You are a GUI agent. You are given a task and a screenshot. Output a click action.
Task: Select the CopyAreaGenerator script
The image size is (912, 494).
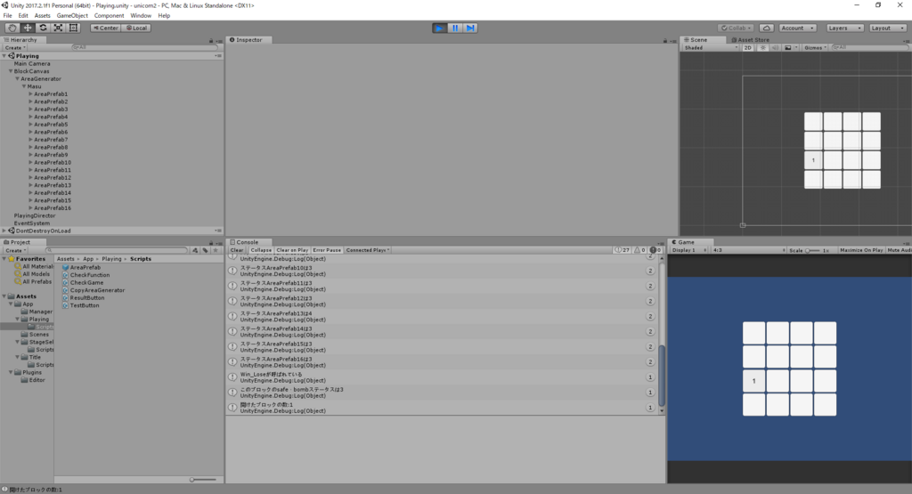click(94, 290)
